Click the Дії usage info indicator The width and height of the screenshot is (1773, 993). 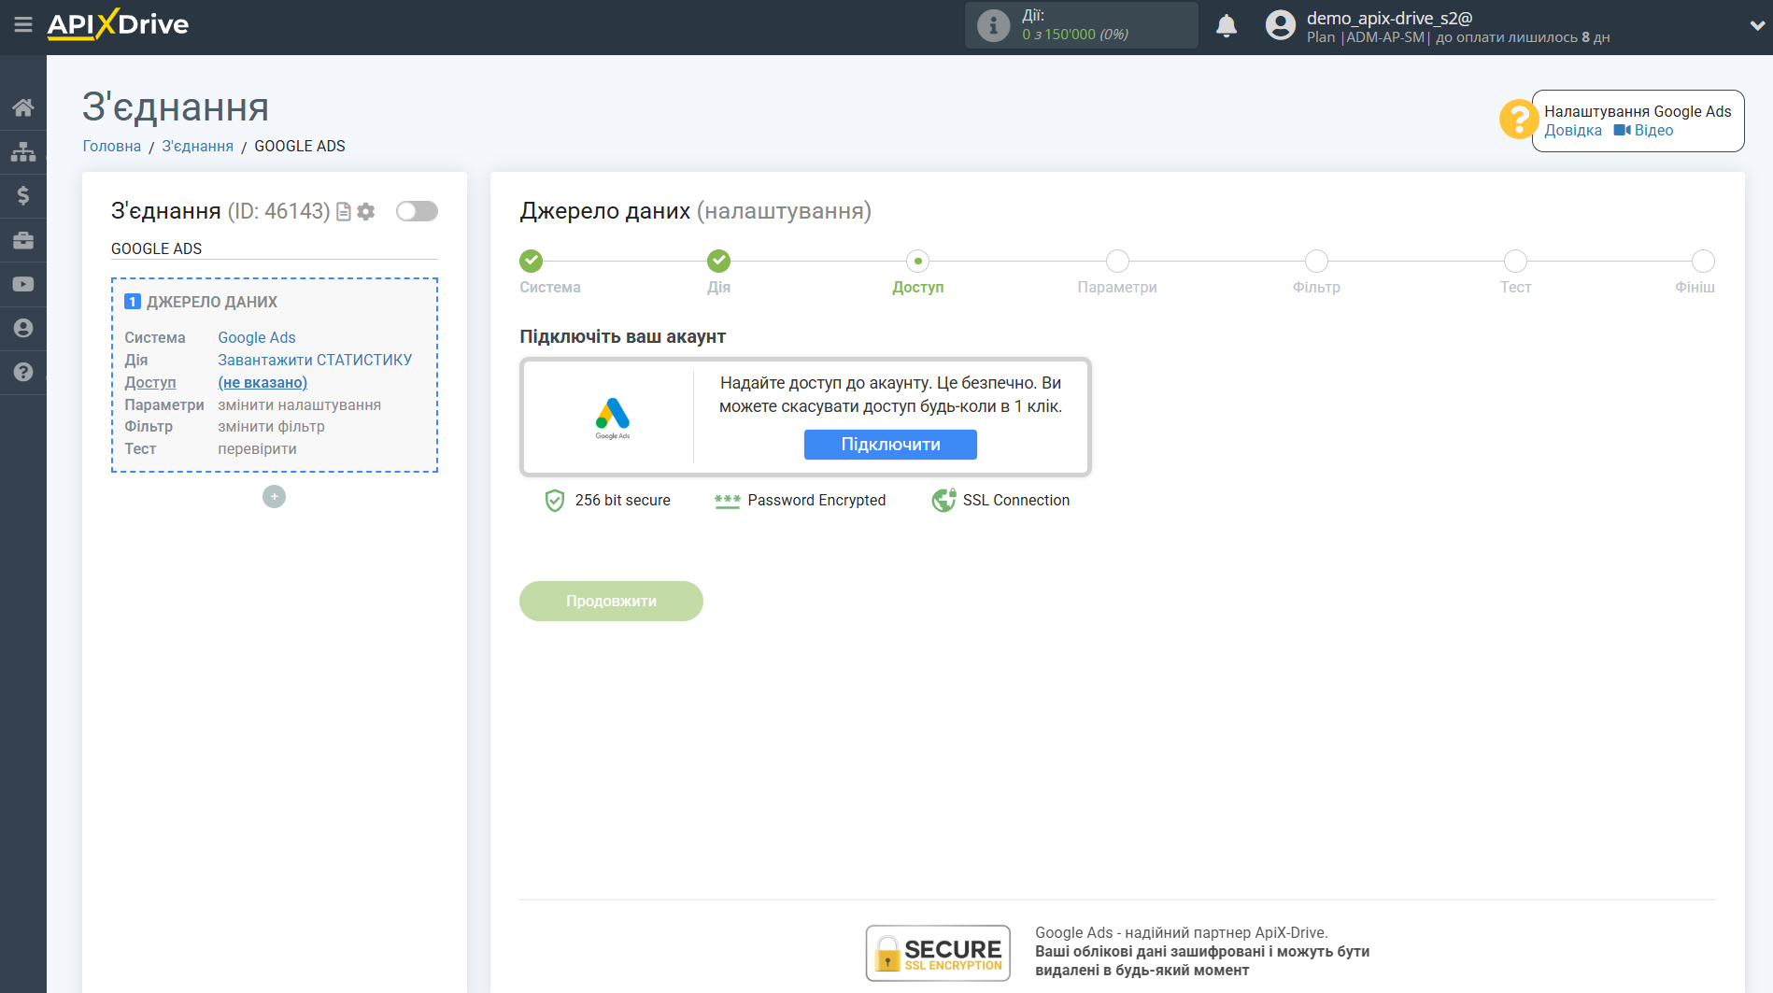pyautogui.click(x=994, y=25)
